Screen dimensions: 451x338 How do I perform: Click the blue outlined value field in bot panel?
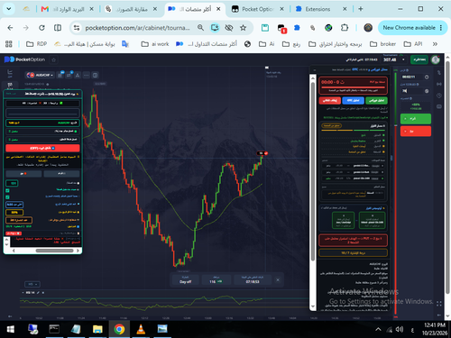click(14, 205)
